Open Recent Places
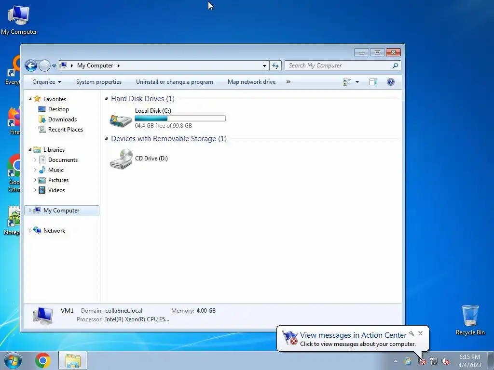 tap(66, 129)
